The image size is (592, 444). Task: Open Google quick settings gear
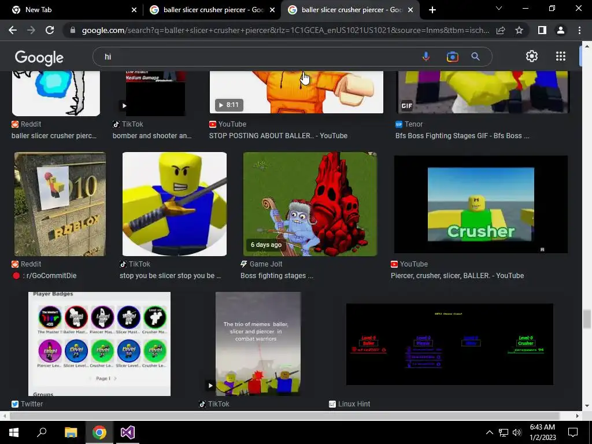coord(532,56)
